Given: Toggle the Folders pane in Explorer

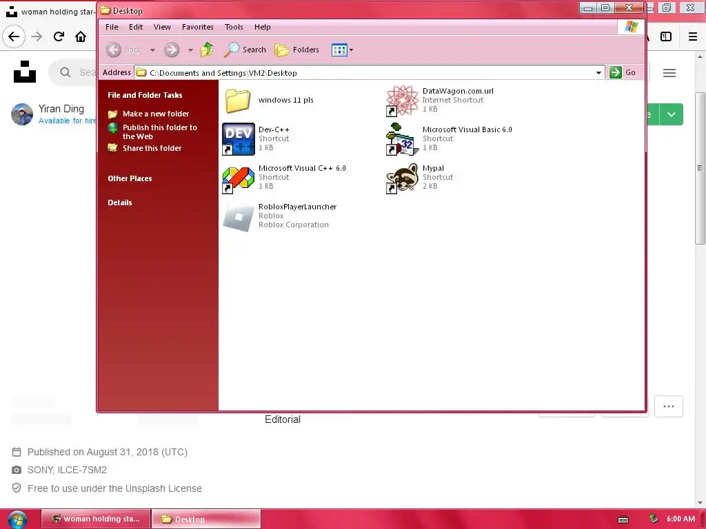Looking at the screenshot, I should click(296, 50).
